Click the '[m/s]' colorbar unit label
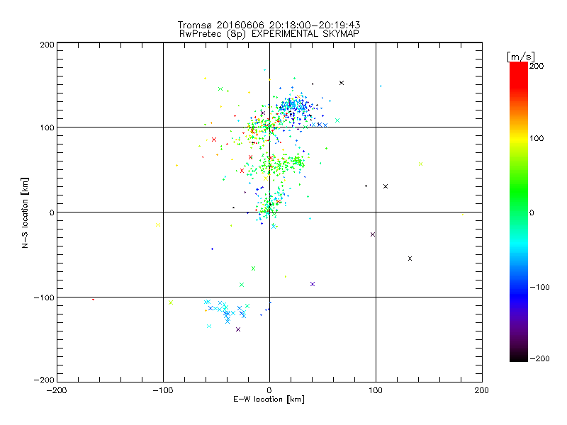 coord(521,57)
